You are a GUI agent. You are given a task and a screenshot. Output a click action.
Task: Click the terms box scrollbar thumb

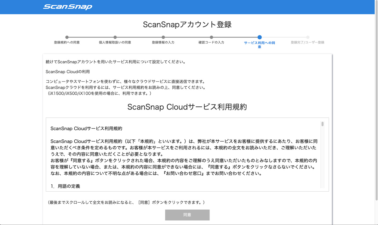[x=323, y=124]
